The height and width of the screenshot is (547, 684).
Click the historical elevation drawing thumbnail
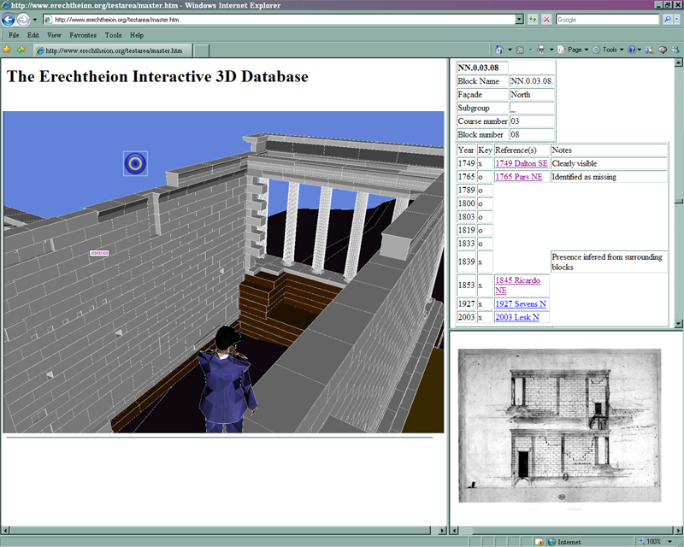[x=560, y=426]
